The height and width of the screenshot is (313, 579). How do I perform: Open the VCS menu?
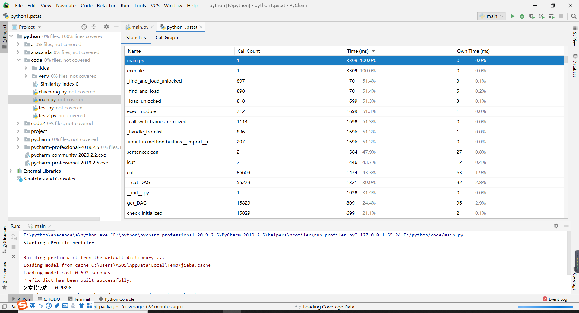coord(155,5)
